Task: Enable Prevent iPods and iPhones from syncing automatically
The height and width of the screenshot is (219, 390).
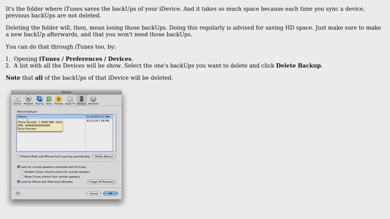Action: coord(18,156)
